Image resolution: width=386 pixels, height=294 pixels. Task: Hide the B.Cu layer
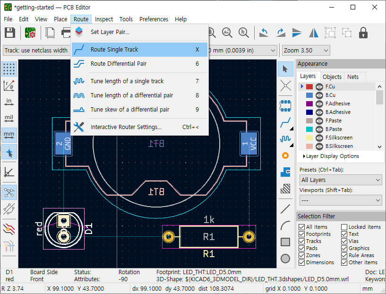pyautogui.click(x=319, y=95)
